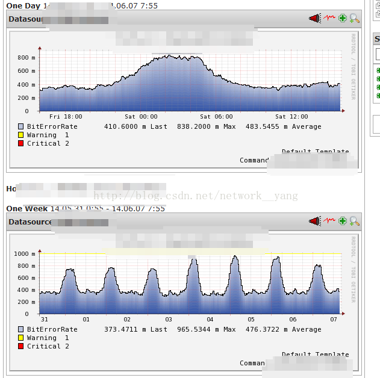The image size is (380, 378).
Task: Click the yellow Warning swatch in One Week graph
Action: [21, 338]
